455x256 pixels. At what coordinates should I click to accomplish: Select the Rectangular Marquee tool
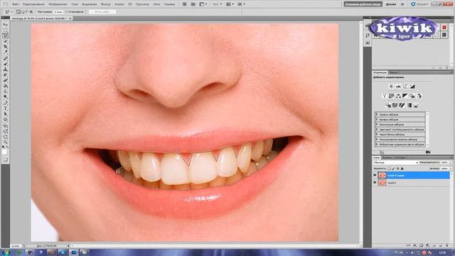click(x=6, y=30)
